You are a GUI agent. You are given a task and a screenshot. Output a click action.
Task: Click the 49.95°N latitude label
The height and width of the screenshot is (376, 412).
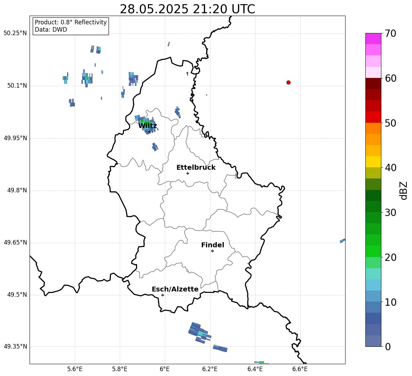(x=15, y=138)
